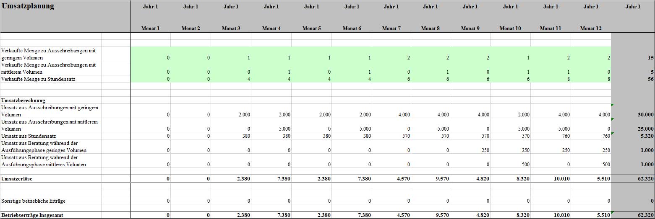This screenshot has width=655, height=219.
Task: Click the yearly total 5.320 cell
Action: (647, 136)
